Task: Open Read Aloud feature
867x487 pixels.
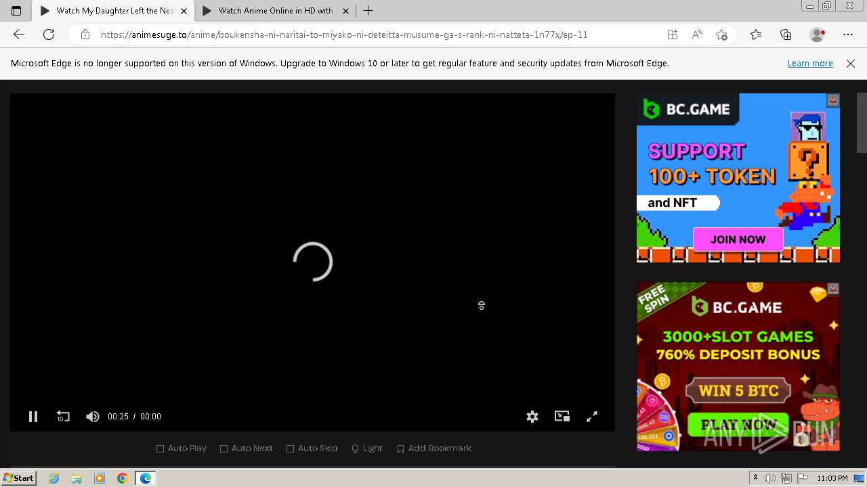Action: coord(697,34)
